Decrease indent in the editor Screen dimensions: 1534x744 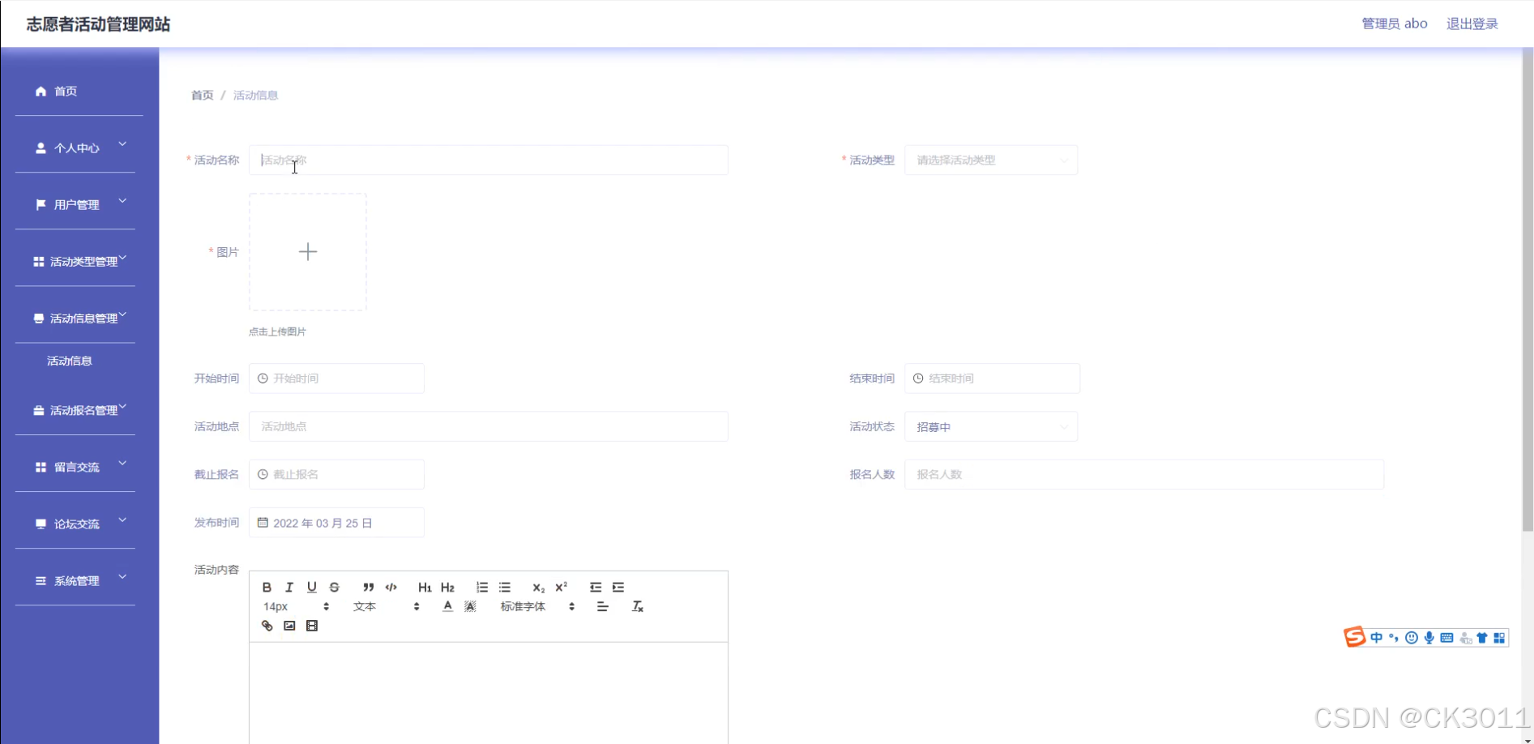(596, 588)
